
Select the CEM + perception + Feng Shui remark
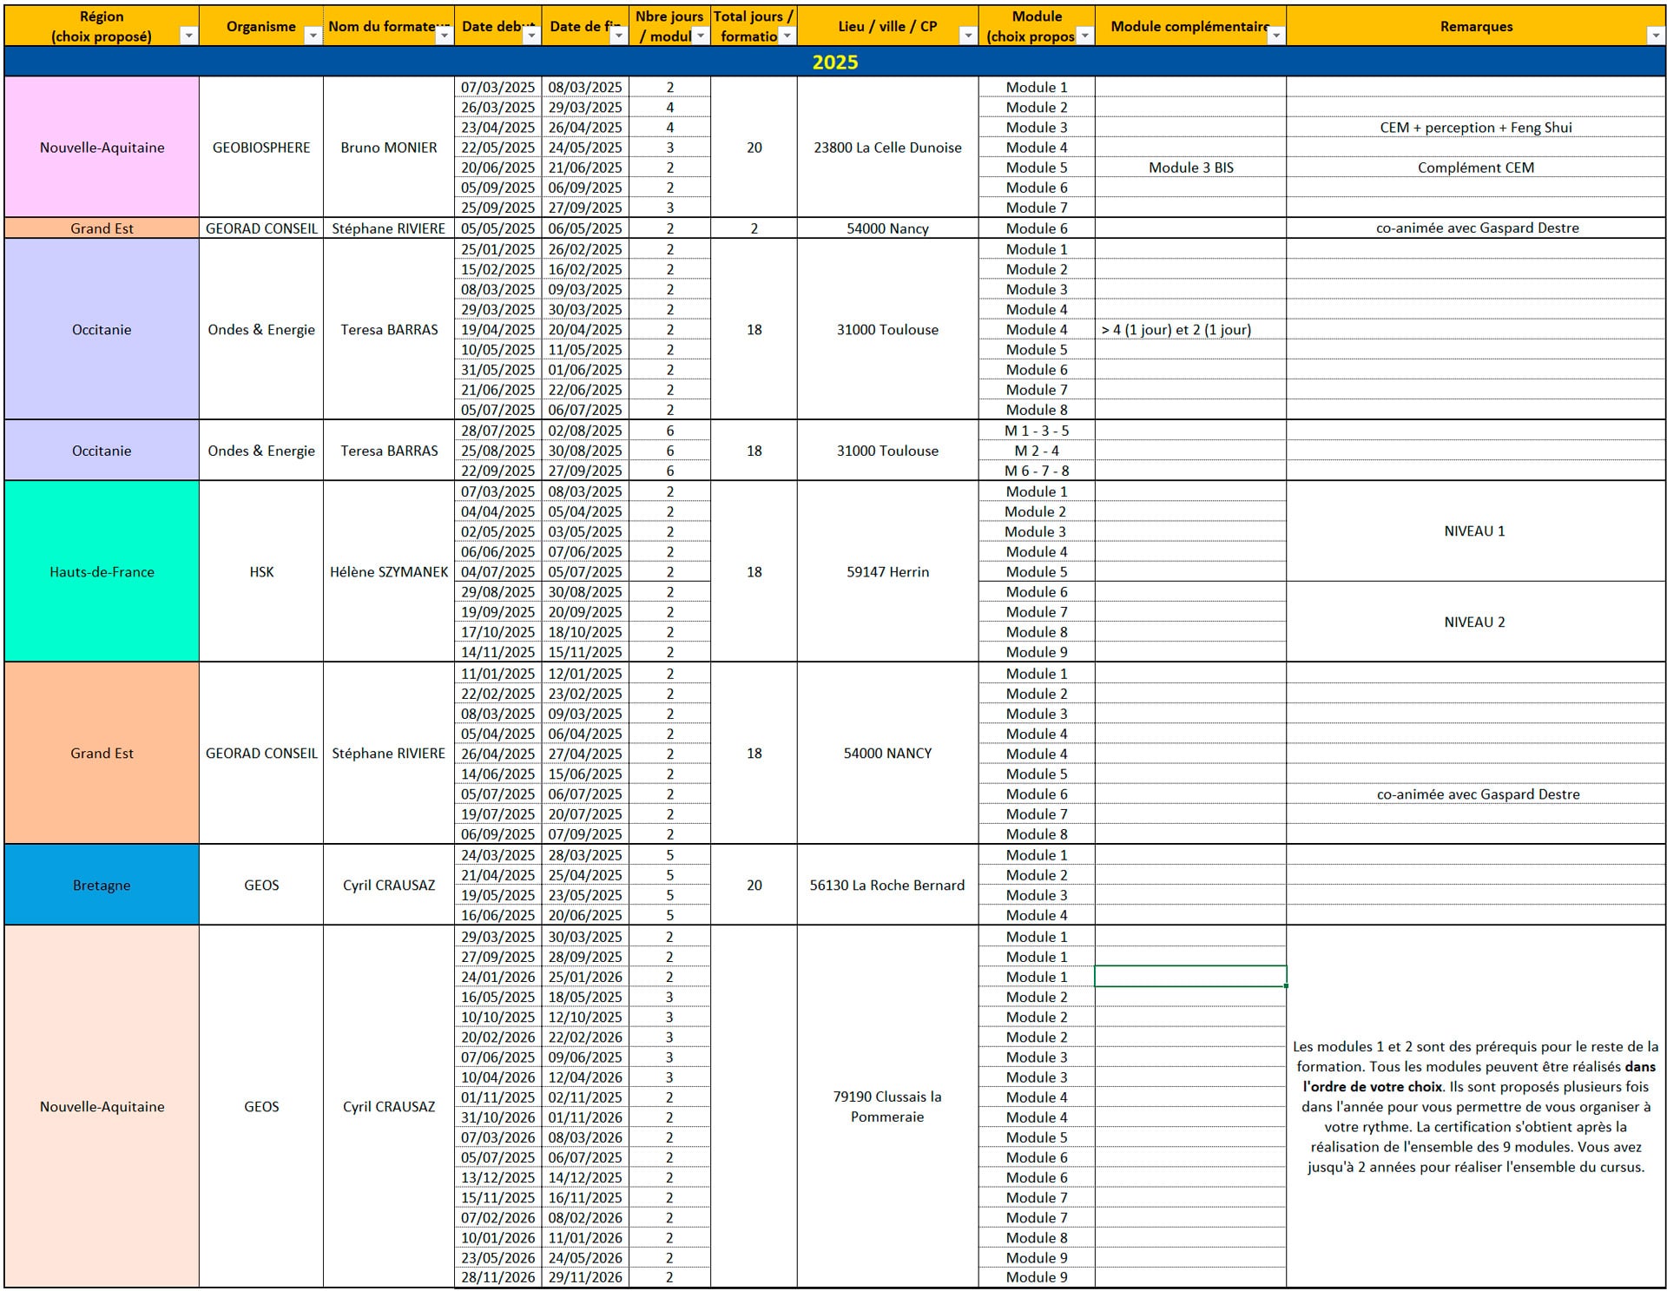(1476, 128)
